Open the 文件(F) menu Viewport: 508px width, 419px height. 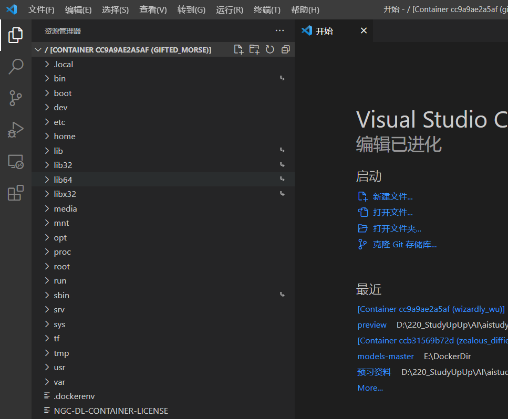coord(41,10)
